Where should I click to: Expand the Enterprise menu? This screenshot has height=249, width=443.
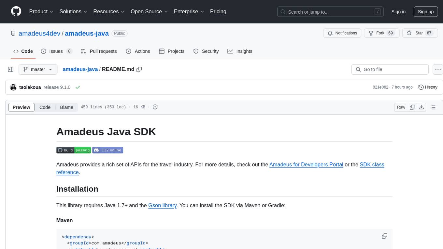189,11
